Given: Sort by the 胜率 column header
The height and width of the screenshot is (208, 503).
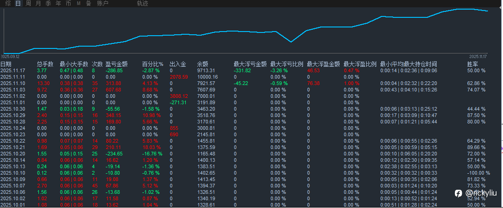Looking at the screenshot, I should [472, 64].
